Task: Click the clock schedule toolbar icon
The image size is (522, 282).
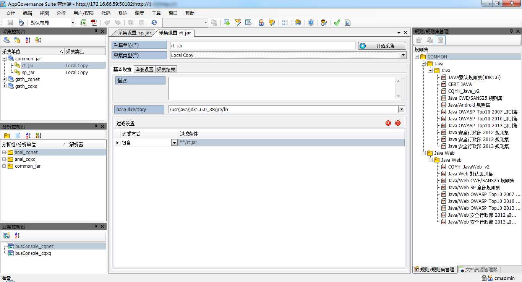Action: point(311,23)
